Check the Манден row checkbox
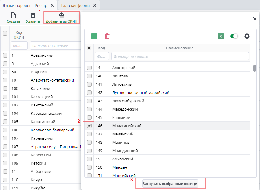Image resolution: width=260 pixels, height=190 pixels. coord(89,167)
